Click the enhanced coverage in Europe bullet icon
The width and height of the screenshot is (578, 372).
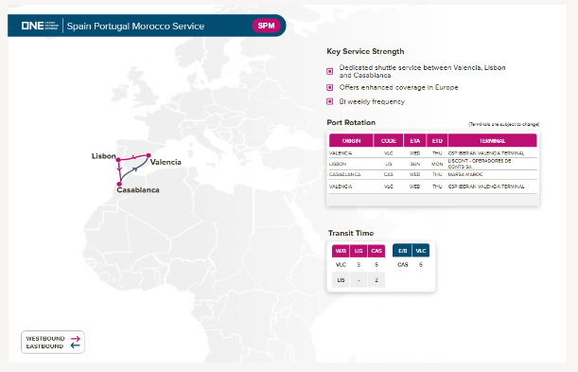tap(330, 87)
